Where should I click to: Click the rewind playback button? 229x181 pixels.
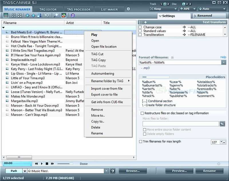(37, 164)
